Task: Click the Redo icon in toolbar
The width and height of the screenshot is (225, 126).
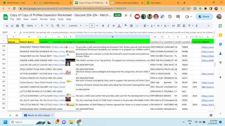Action: (12, 26)
